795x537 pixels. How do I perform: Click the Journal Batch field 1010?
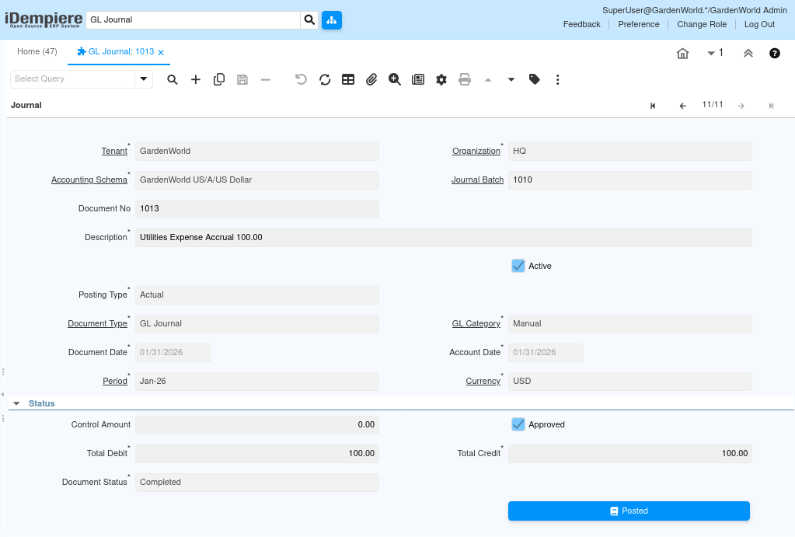click(x=629, y=180)
